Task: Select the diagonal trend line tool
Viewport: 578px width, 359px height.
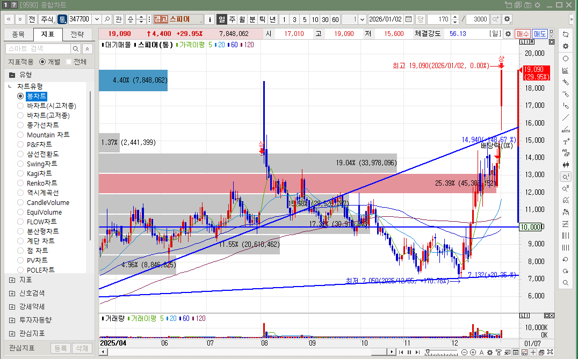Action: [566, 118]
